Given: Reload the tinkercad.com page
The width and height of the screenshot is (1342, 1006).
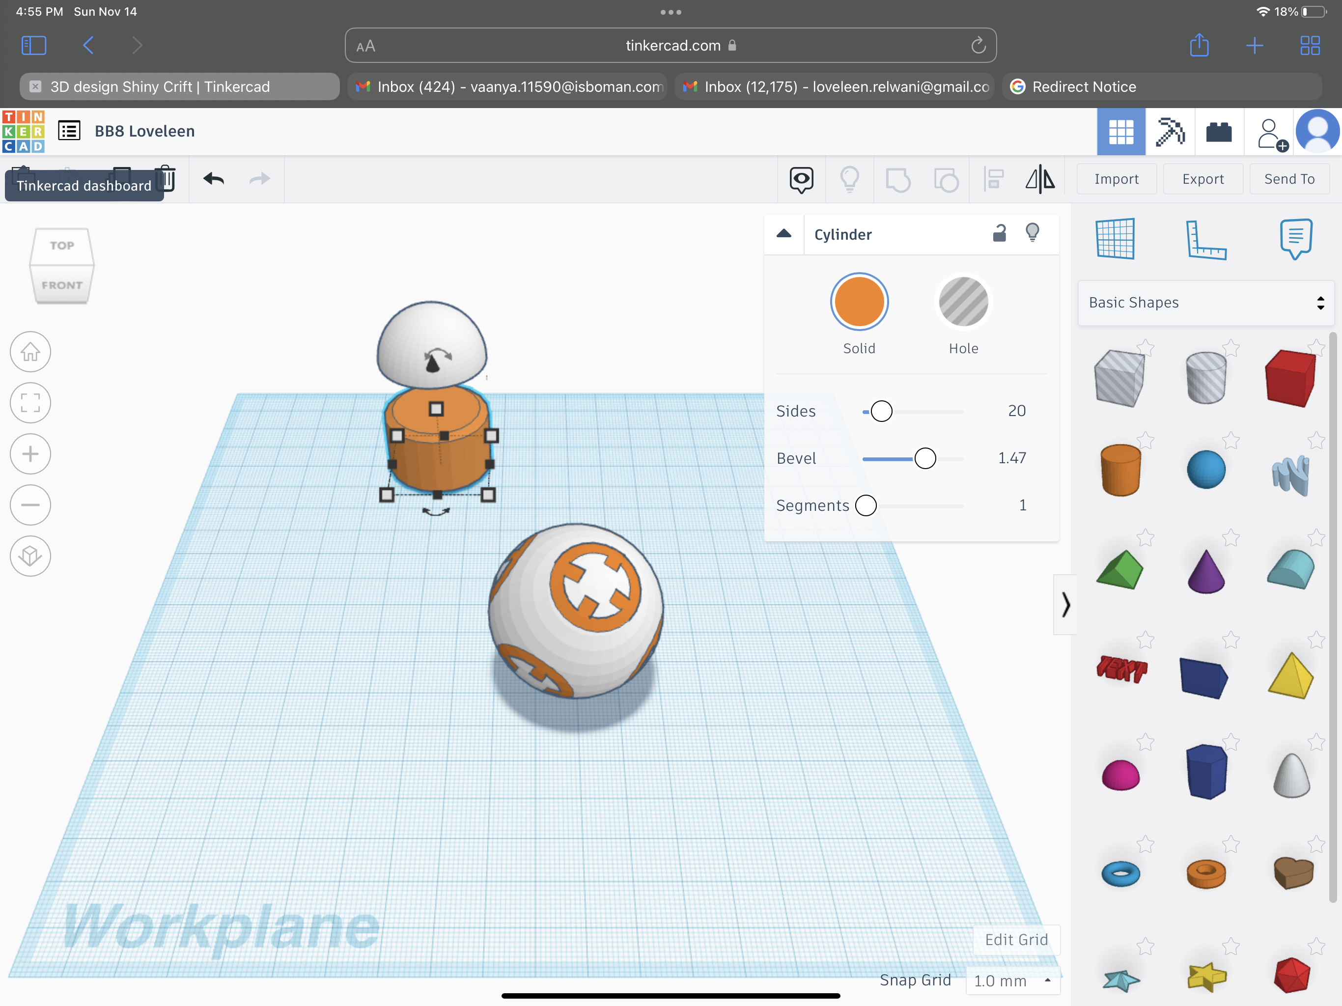Looking at the screenshot, I should tap(978, 46).
